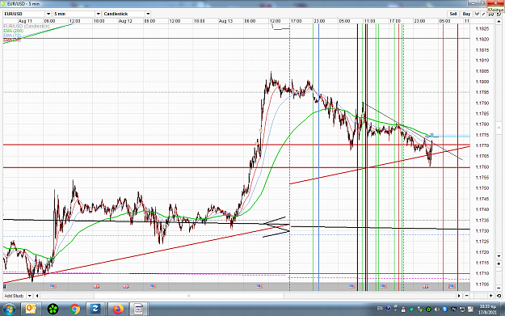Click the EUR/USD symbol input field
This screenshot has height=316, width=505.
(24, 14)
